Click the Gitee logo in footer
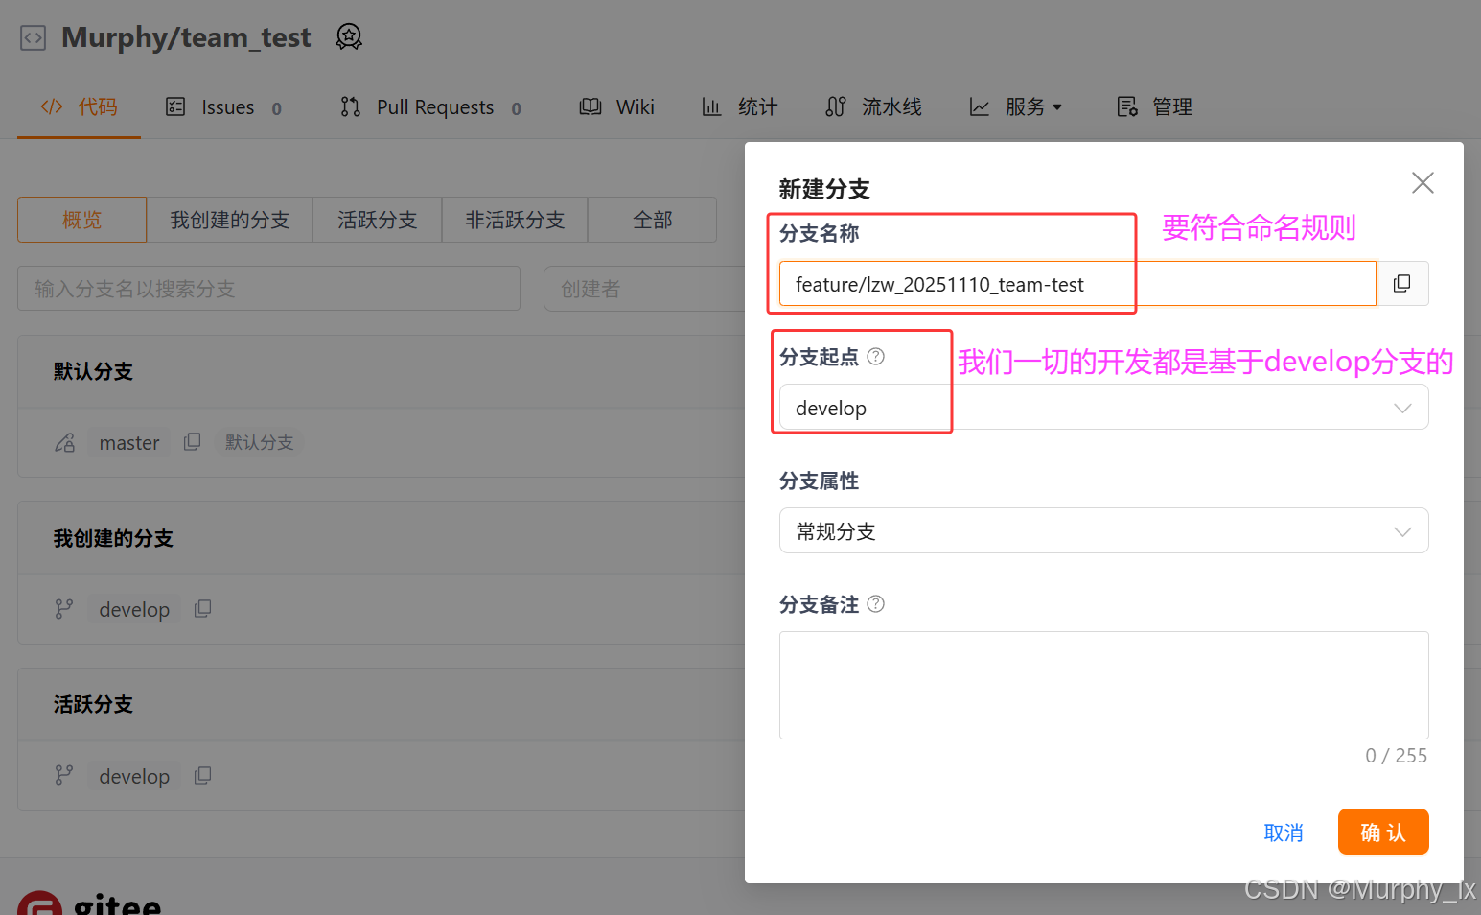 point(90,903)
